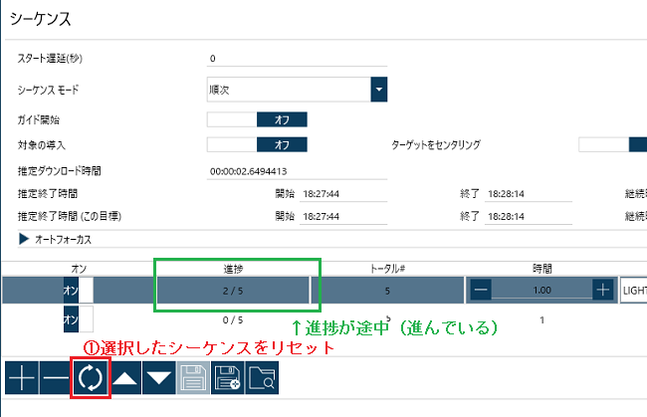
Task: Increase exposure time with plus stepper
Action: 603,290
